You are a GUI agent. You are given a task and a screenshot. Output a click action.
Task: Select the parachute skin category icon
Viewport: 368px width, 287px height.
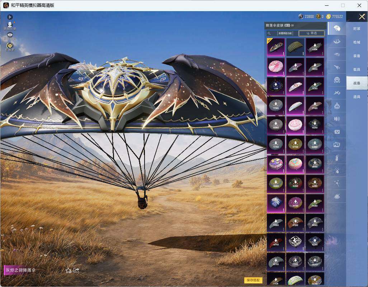click(x=337, y=28)
